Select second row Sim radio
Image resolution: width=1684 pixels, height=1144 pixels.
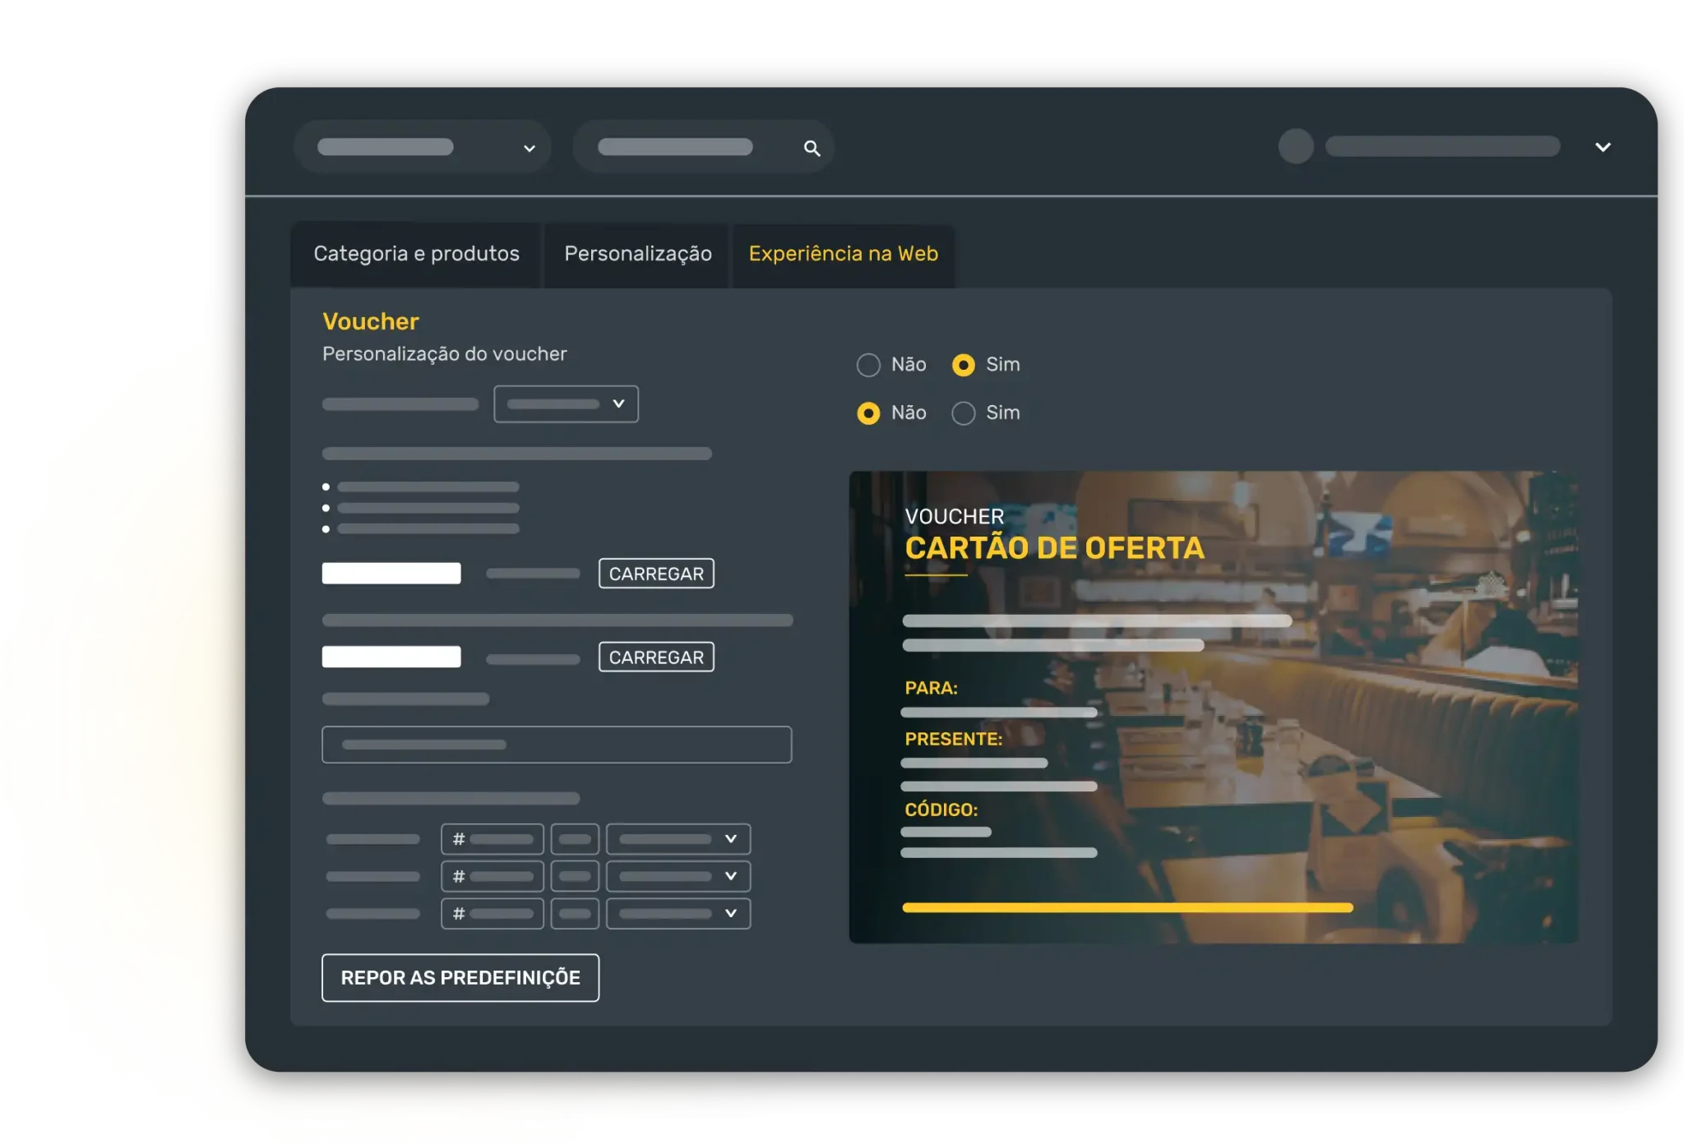(x=963, y=413)
